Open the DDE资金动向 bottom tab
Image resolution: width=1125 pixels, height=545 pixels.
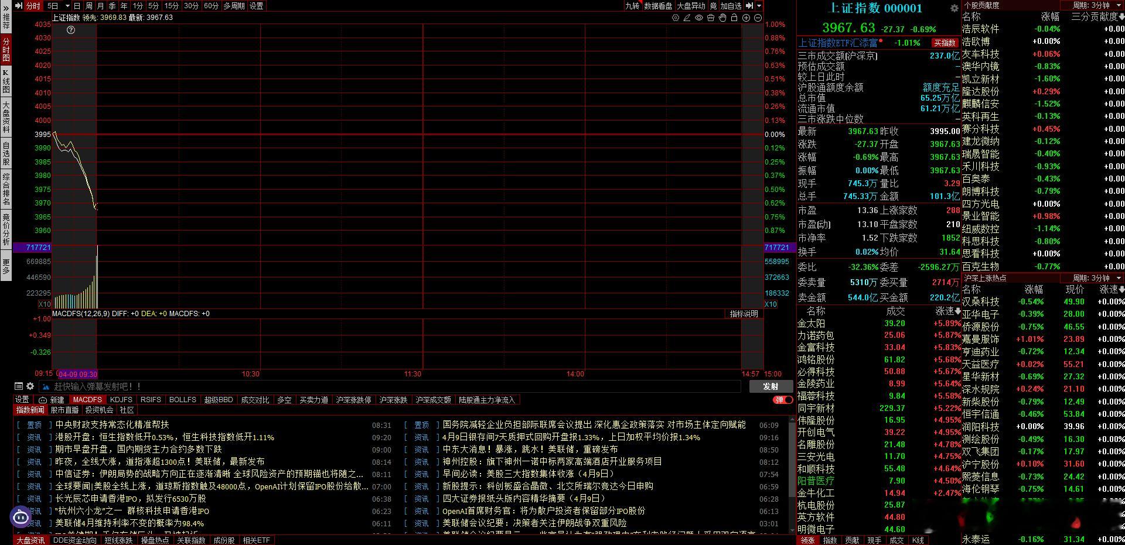pos(74,540)
